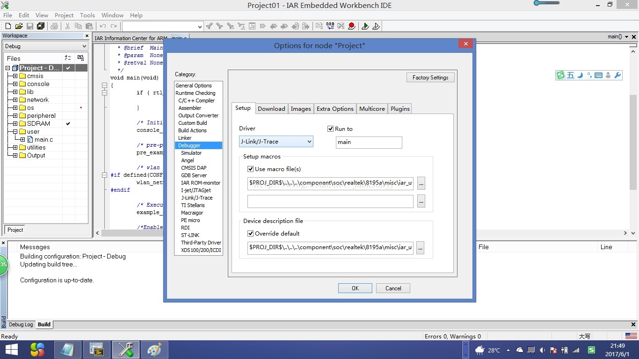Click the main.c file icon in Workspace
Image resolution: width=639 pixels, height=359 pixels.
pyautogui.click(x=30, y=139)
